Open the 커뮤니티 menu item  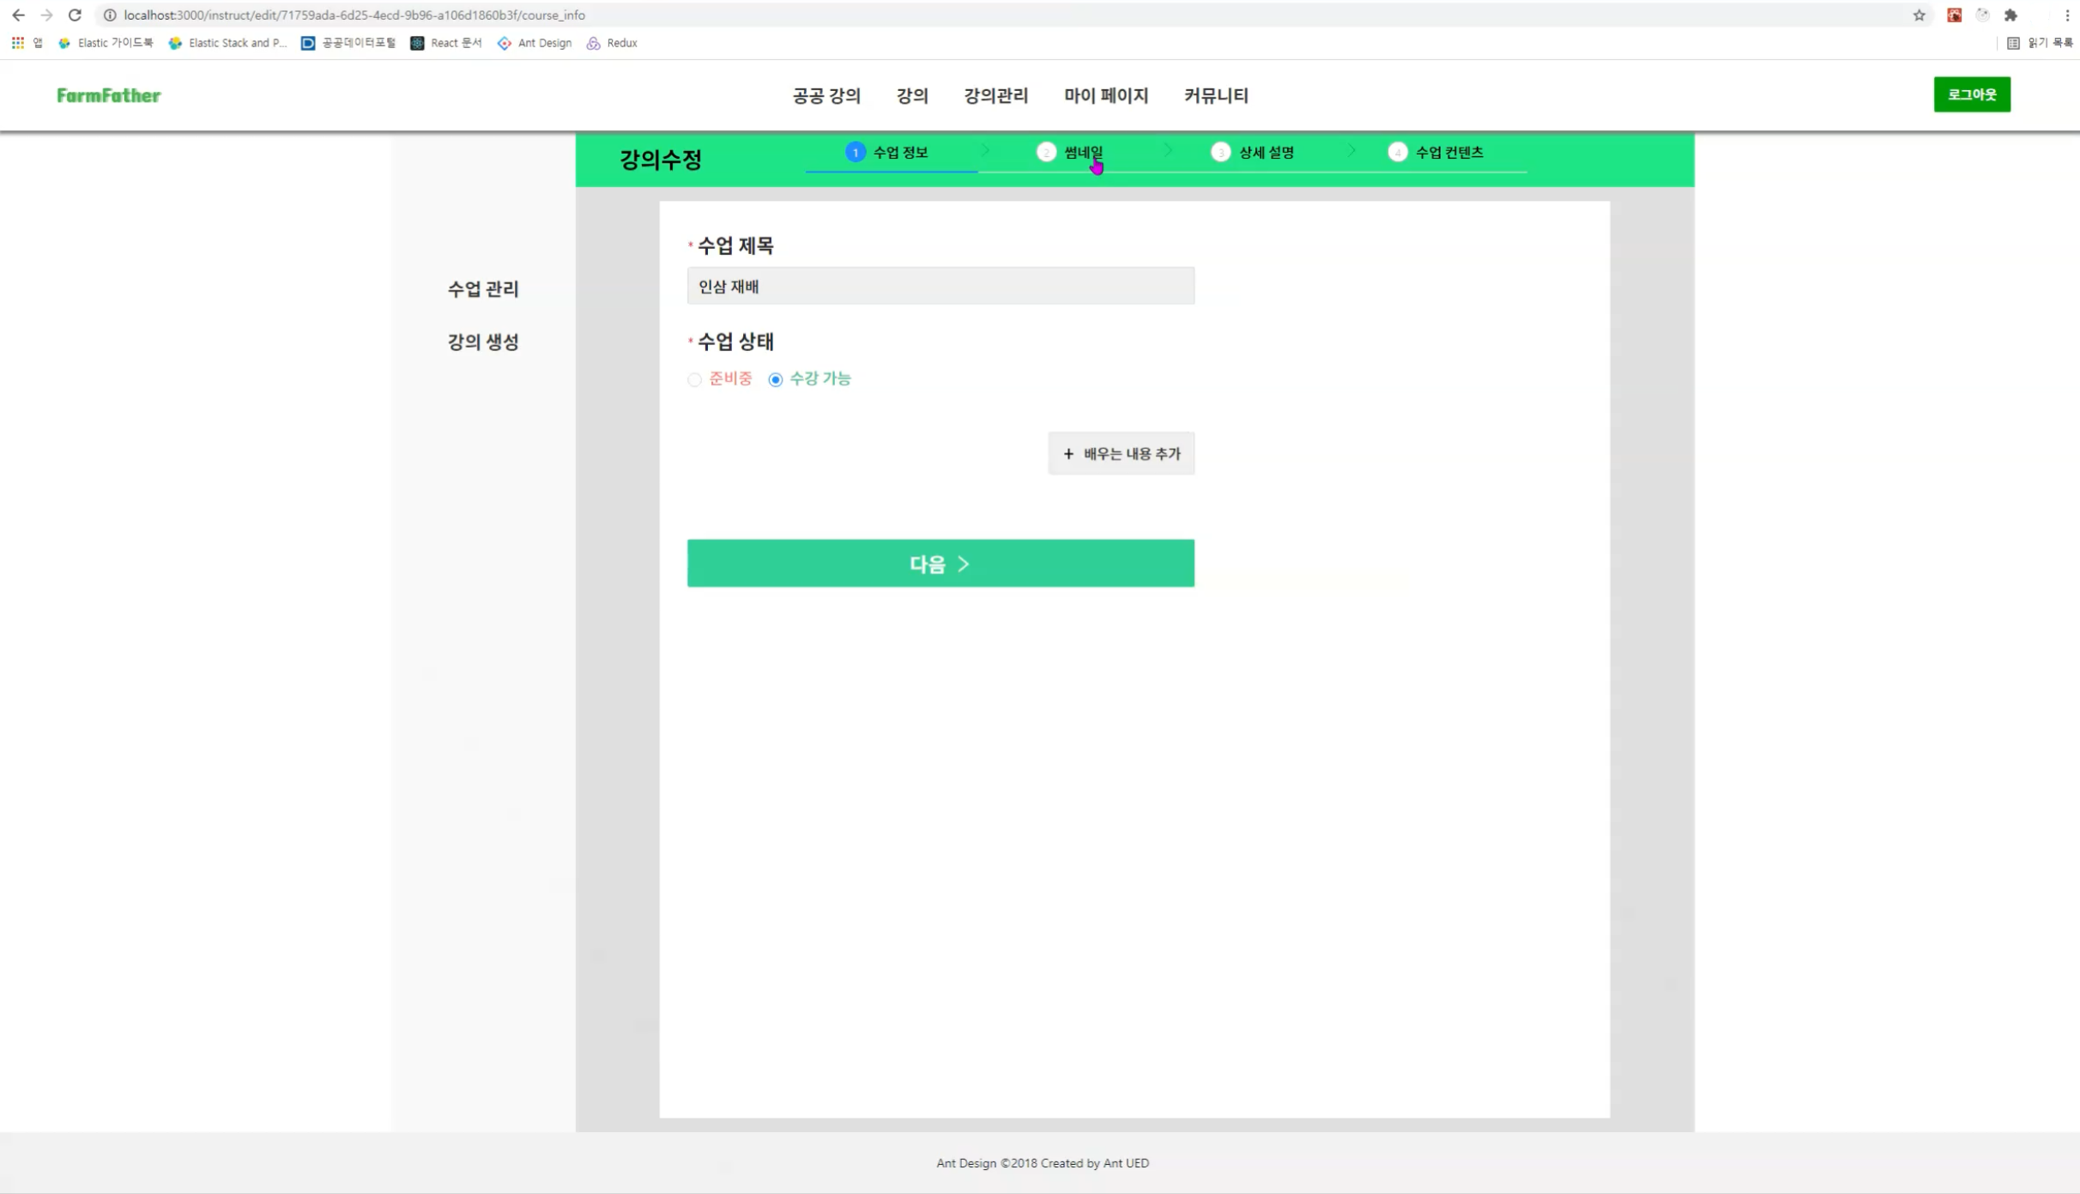[x=1216, y=95]
